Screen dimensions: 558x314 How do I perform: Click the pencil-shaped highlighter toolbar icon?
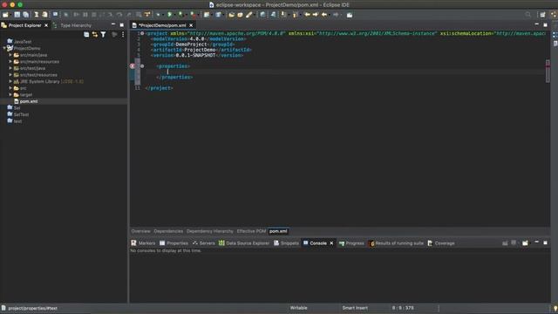(249, 15)
